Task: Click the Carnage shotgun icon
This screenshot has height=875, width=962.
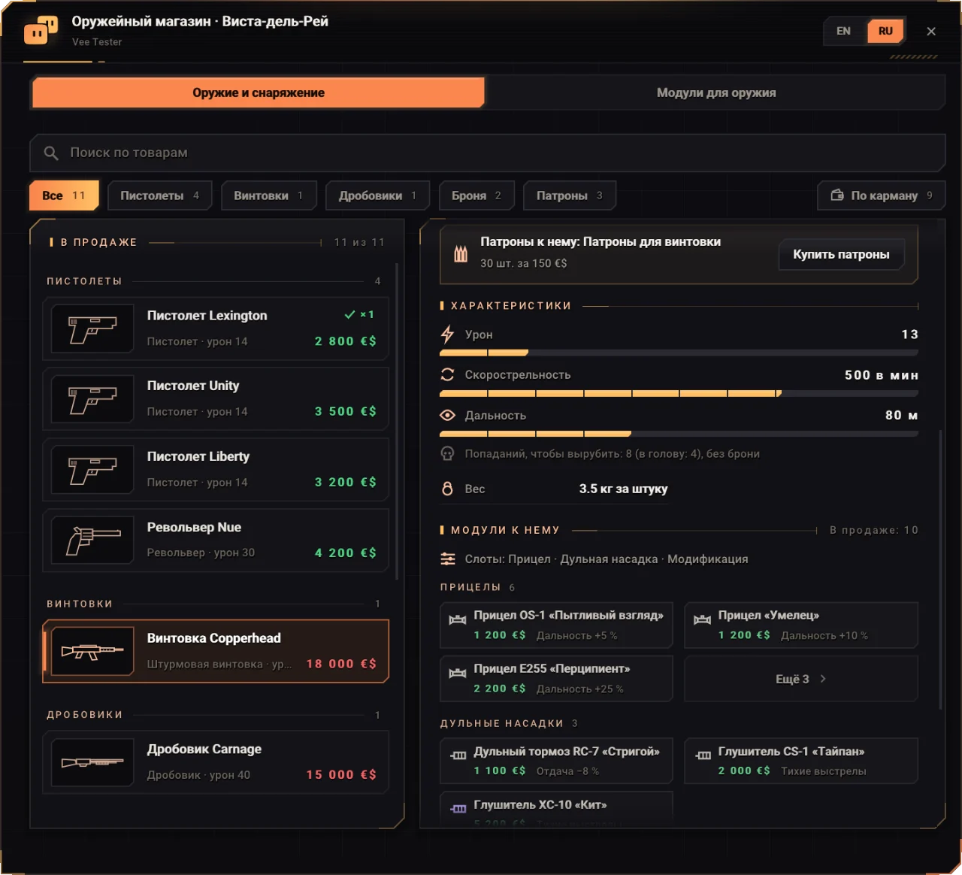Action: 92,762
